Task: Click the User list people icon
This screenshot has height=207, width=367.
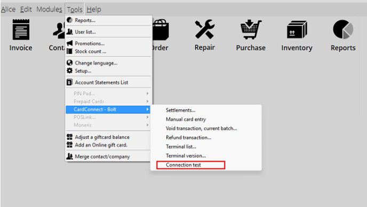Action: click(69, 31)
